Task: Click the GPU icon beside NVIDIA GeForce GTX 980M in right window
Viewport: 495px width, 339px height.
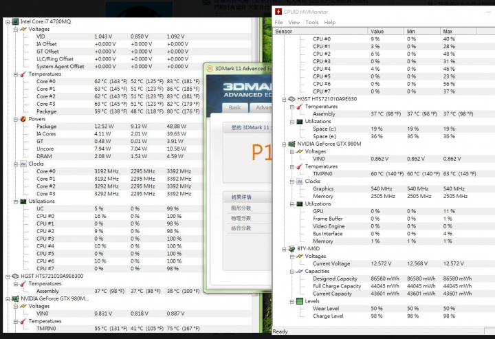Action: pyautogui.click(x=291, y=144)
